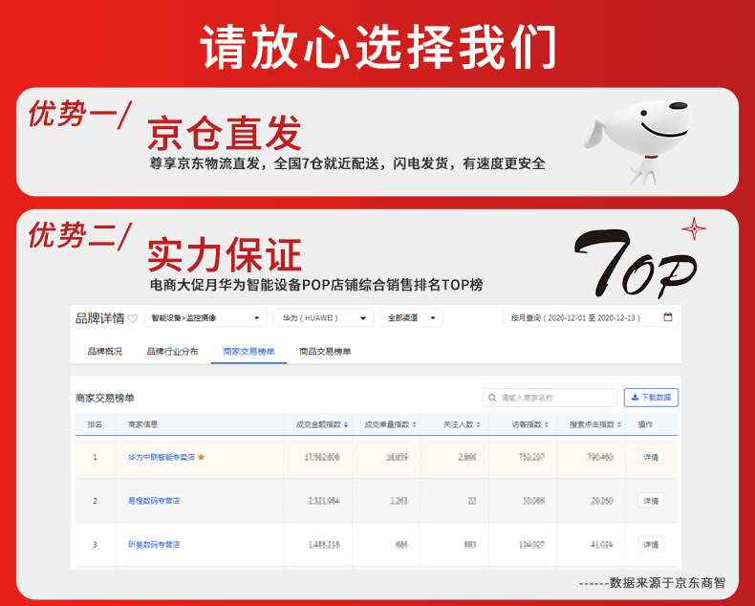Sort by 成交金额指数 column

tap(322, 424)
